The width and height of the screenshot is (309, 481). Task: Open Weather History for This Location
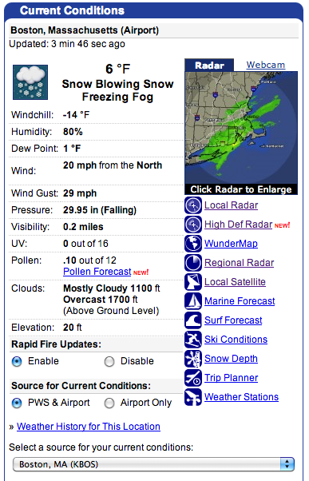point(89,427)
